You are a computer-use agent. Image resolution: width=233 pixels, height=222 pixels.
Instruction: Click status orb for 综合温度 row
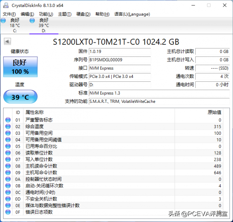(x=8, y=127)
